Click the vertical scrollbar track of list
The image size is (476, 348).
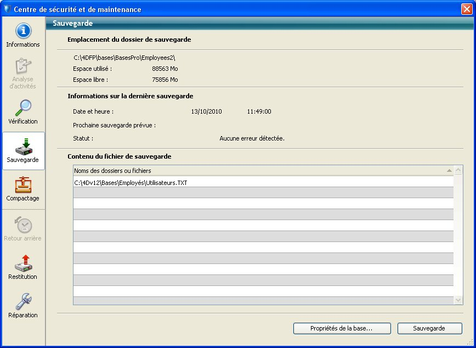(x=458, y=236)
